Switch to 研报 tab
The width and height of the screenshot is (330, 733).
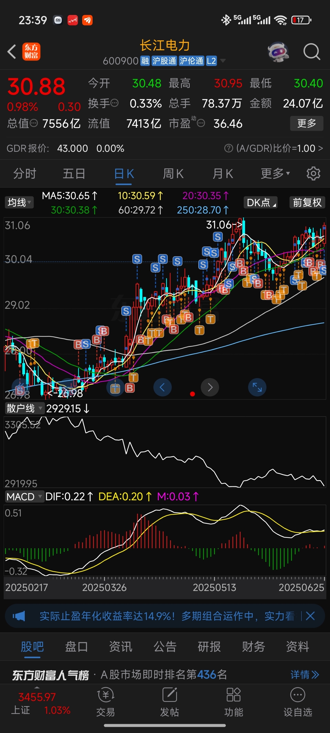(x=209, y=647)
